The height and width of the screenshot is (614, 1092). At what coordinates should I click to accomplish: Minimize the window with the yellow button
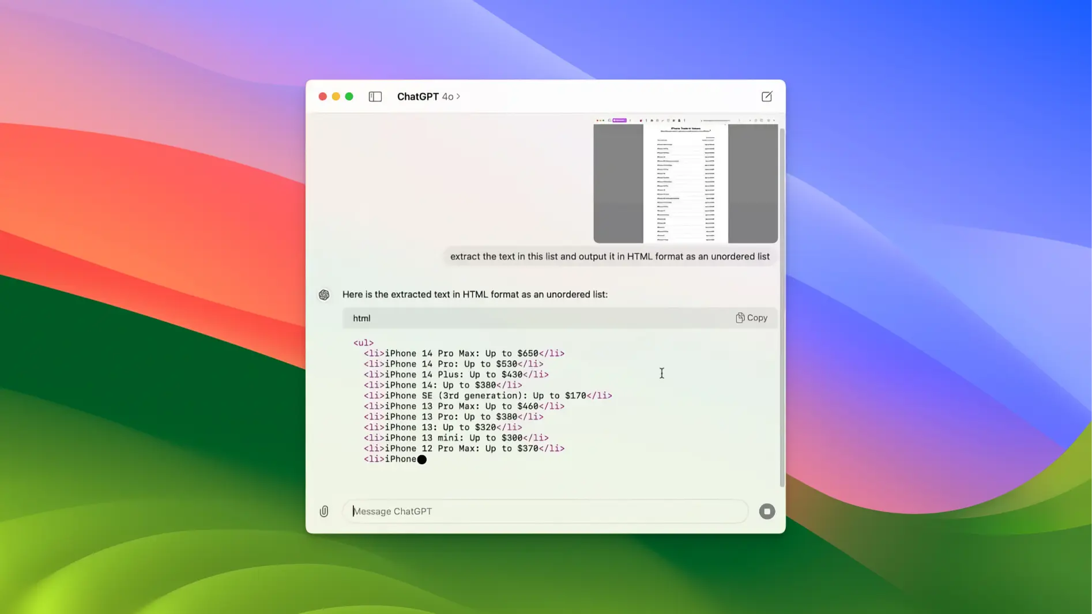[x=336, y=96]
